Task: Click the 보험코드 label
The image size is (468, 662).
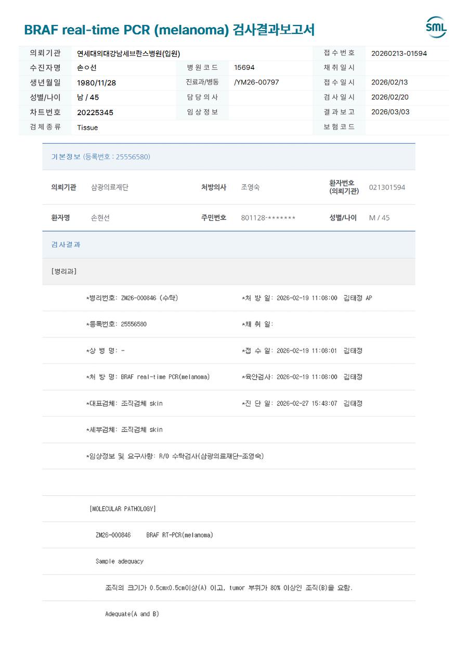Action: [339, 127]
